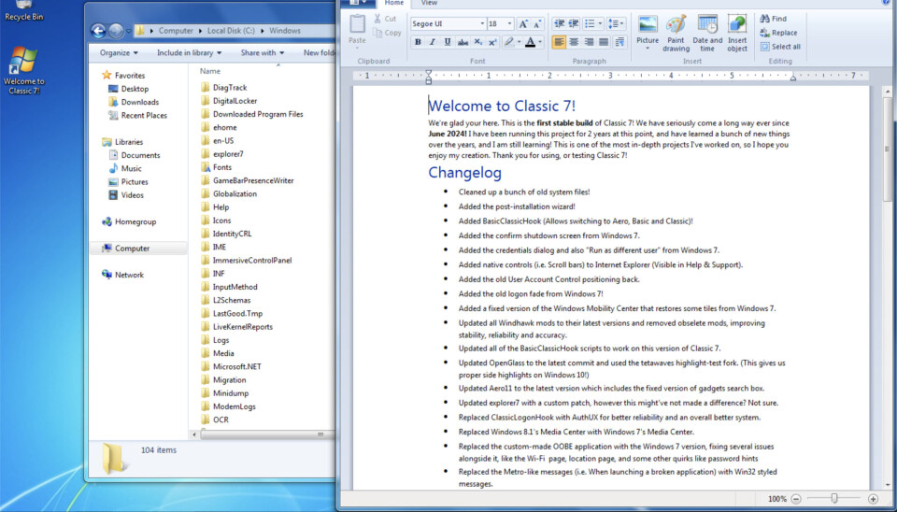Screen dimensions: 897x512
Task: Click Select all in WordPad
Action: point(780,47)
